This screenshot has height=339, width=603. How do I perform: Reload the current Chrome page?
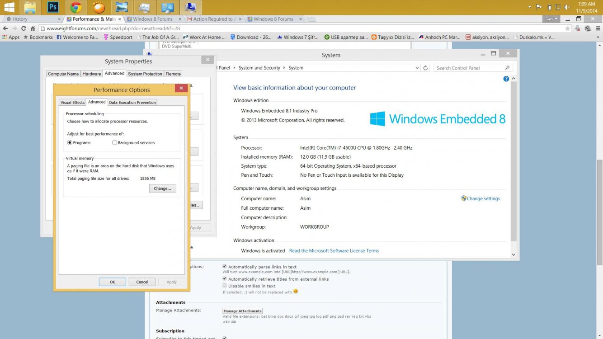click(x=24, y=28)
